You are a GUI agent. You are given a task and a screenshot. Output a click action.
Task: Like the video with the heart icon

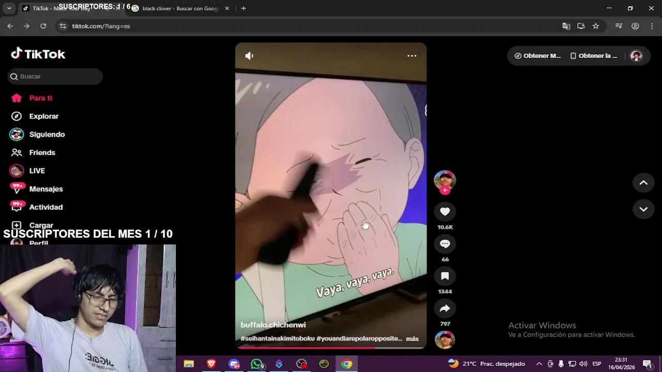445,211
